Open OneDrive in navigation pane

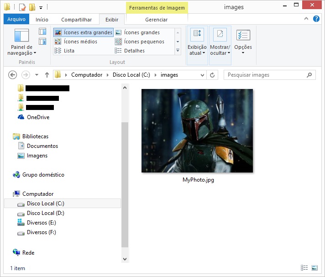pyautogui.click(x=34, y=117)
